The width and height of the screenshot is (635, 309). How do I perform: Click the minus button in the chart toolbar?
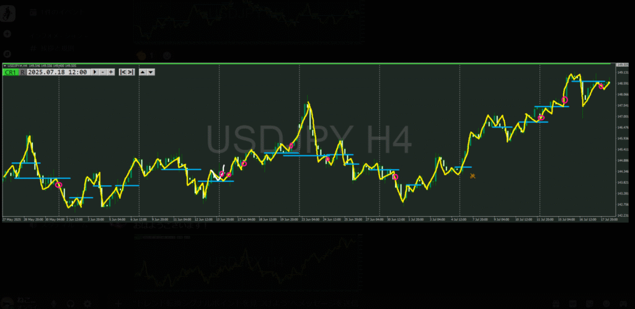pos(103,72)
